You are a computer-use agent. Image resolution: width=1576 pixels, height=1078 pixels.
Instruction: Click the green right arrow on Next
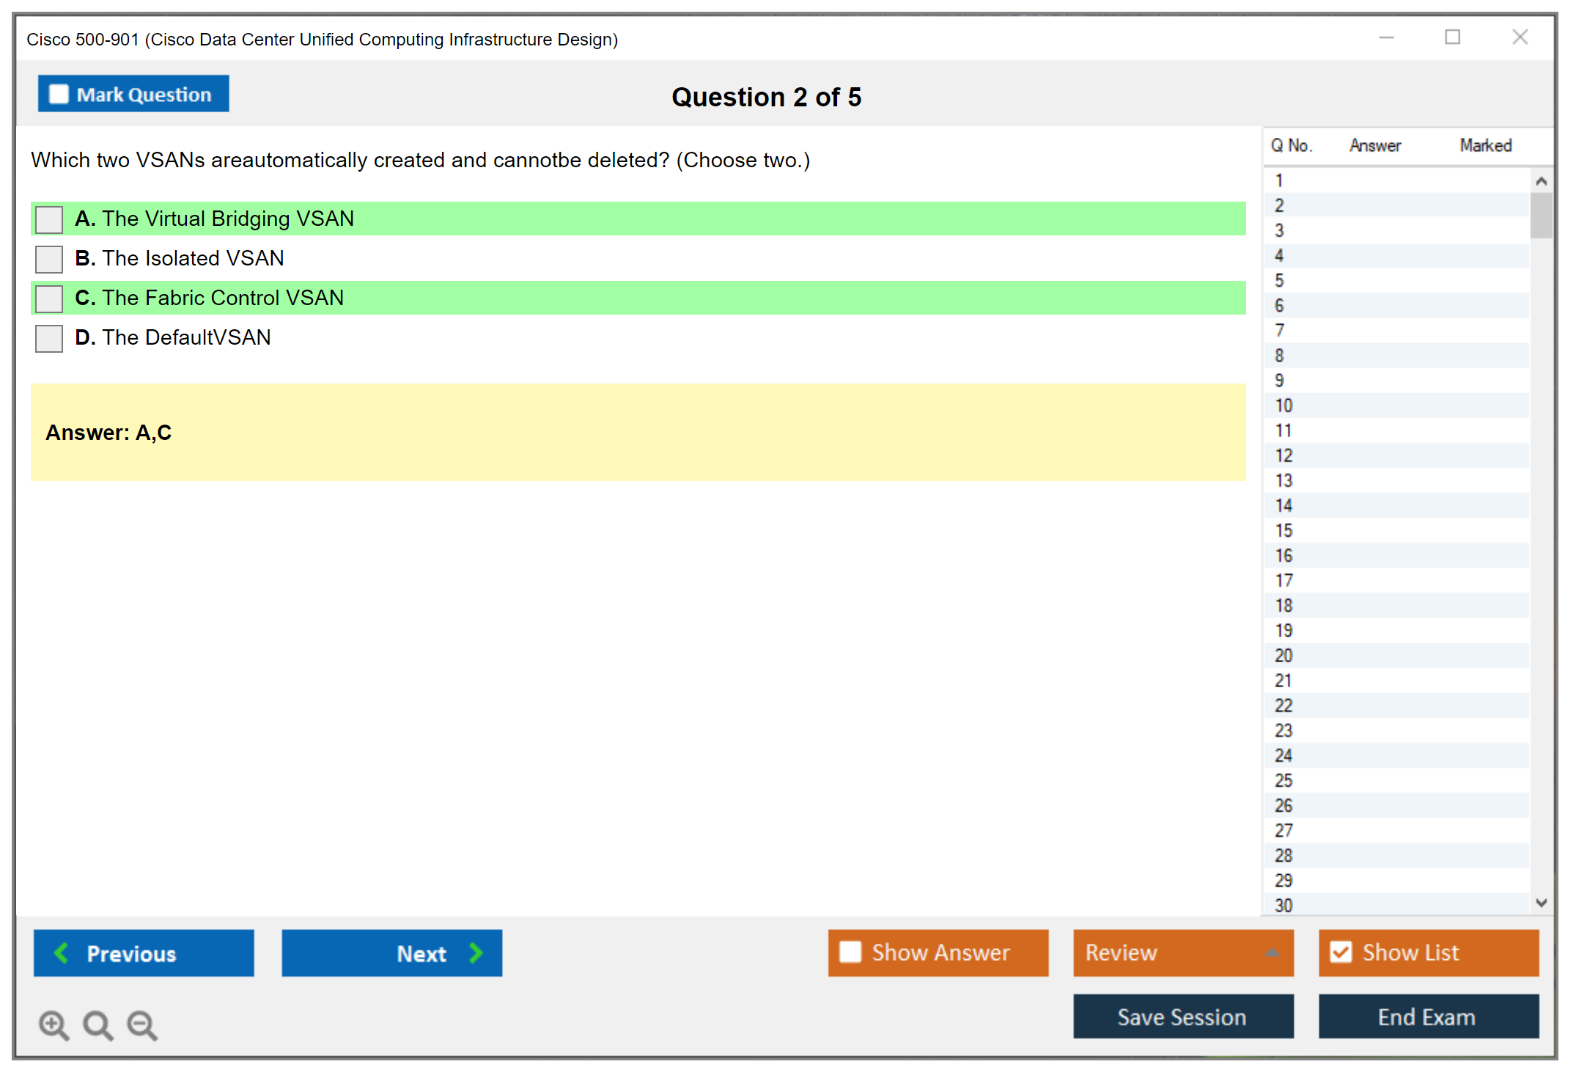(x=476, y=953)
